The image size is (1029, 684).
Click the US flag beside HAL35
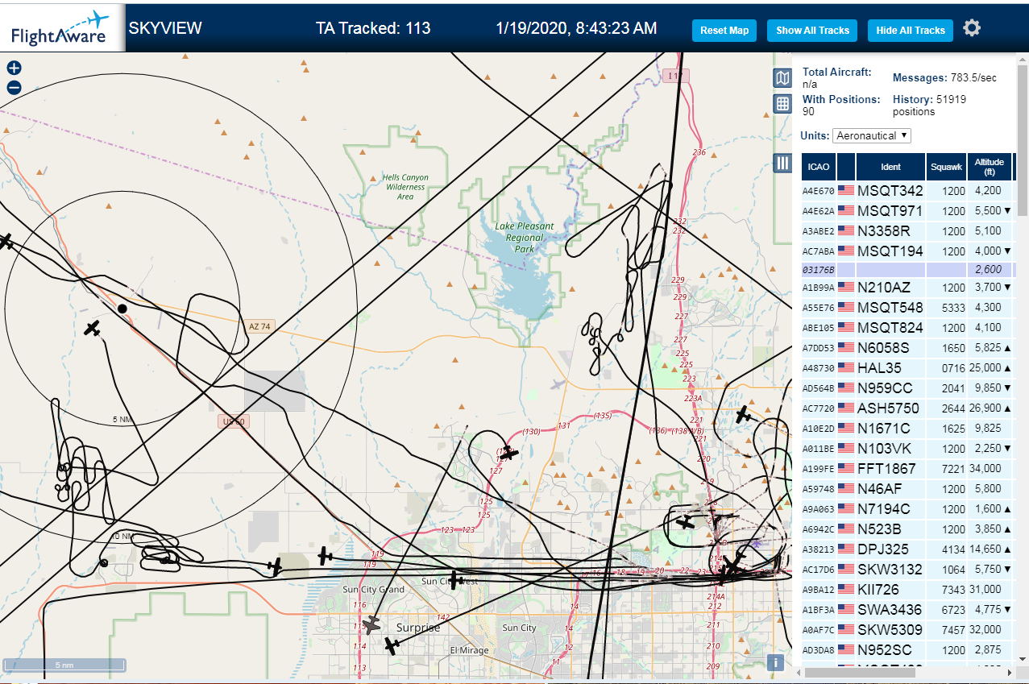[x=846, y=368]
